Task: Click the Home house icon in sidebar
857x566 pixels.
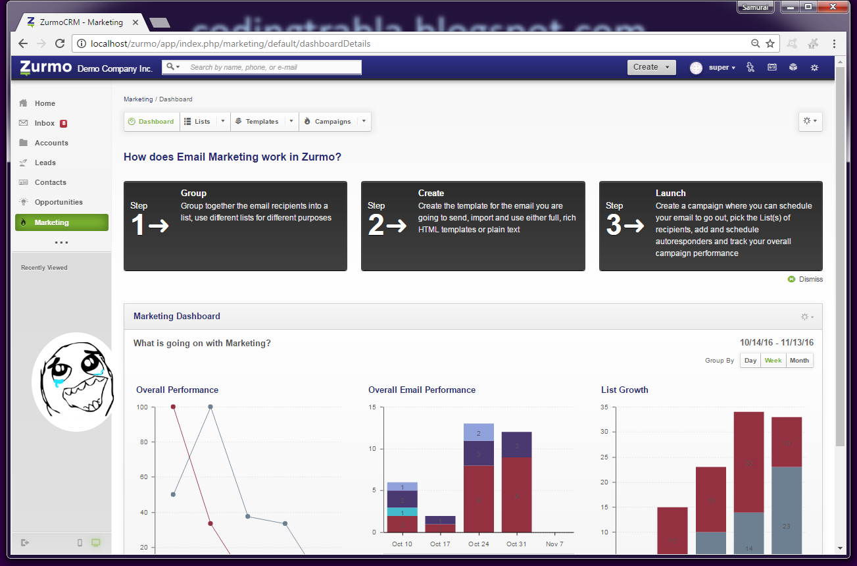Action: [x=24, y=103]
